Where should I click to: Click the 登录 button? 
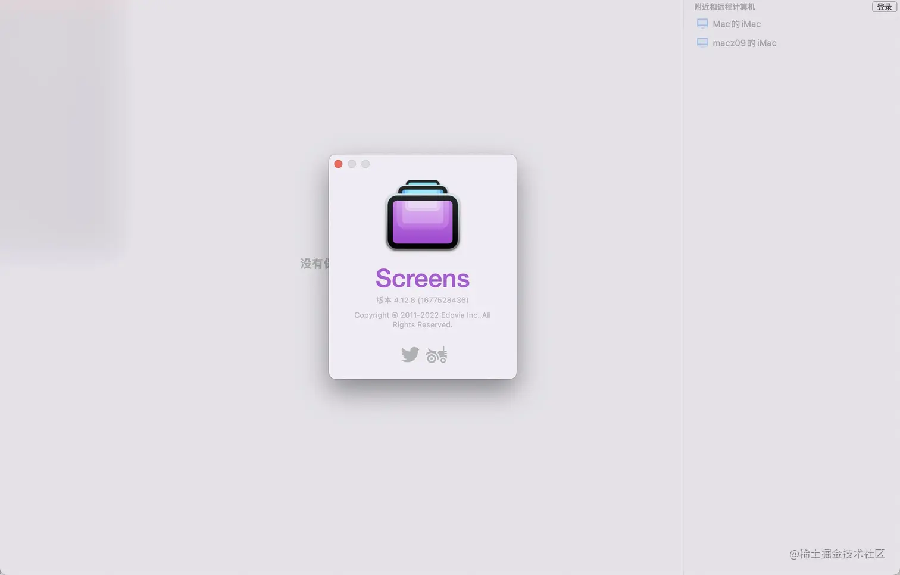pyautogui.click(x=884, y=7)
